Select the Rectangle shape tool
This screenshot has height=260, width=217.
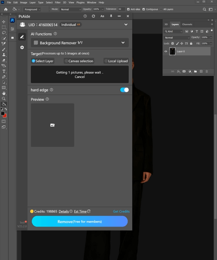[x=4, y=88]
